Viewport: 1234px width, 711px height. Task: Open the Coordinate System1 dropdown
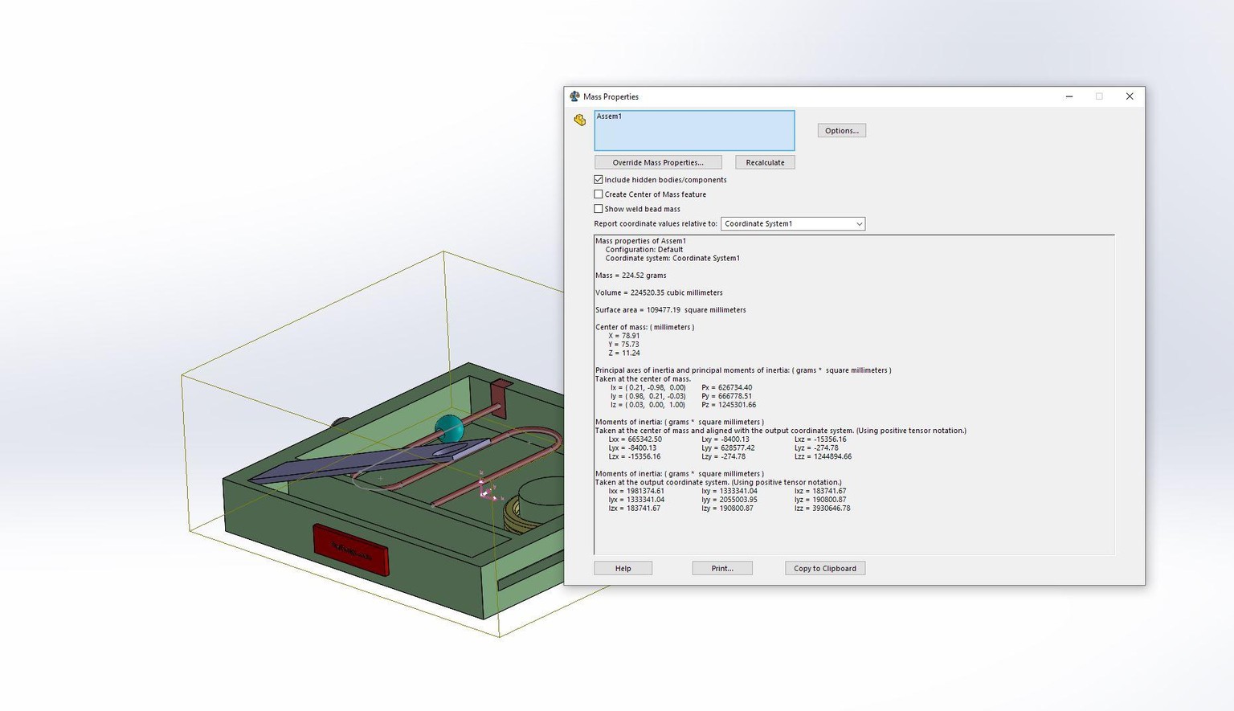pos(793,224)
